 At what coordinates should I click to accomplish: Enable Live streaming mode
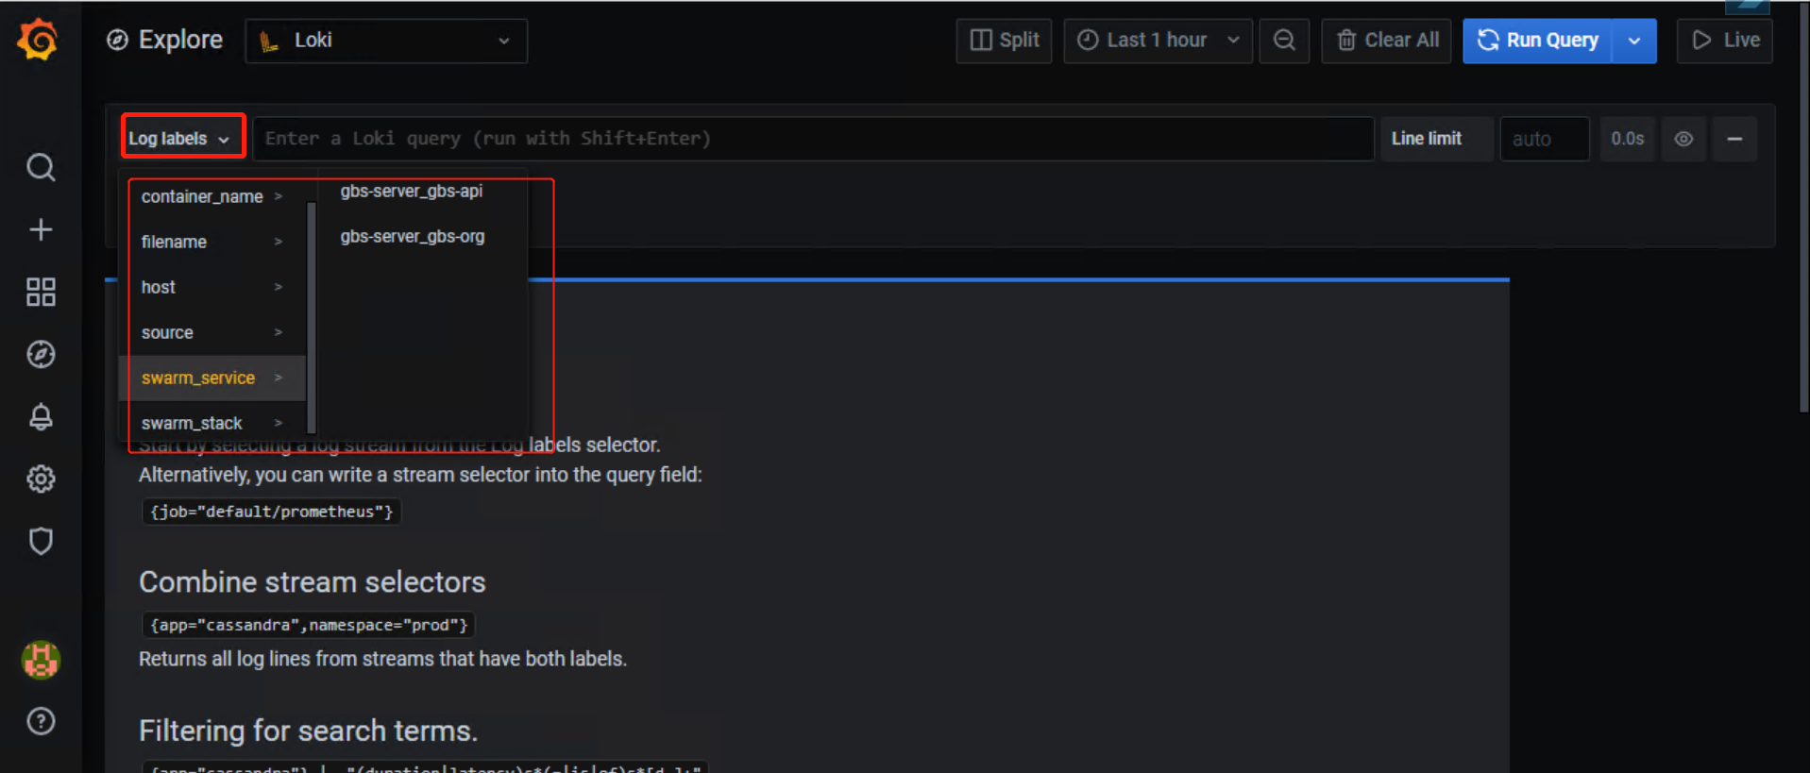point(1724,41)
